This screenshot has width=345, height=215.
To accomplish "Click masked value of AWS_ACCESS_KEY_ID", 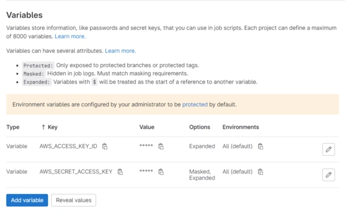I will point(146,146).
